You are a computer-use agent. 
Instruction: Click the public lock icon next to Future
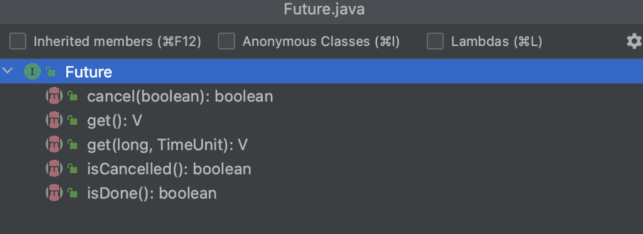tap(51, 72)
